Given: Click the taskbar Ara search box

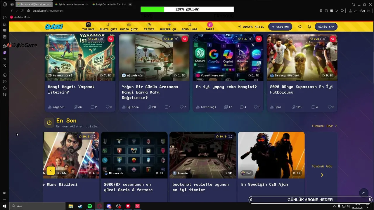Looking at the screenshot, I should point(37,206).
